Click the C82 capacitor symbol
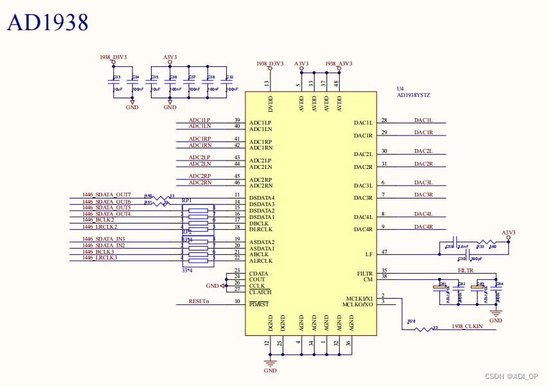The image size is (548, 386). click(459, 288)
